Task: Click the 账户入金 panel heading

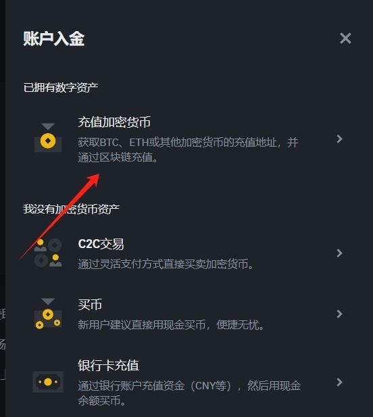Action: 54,39
